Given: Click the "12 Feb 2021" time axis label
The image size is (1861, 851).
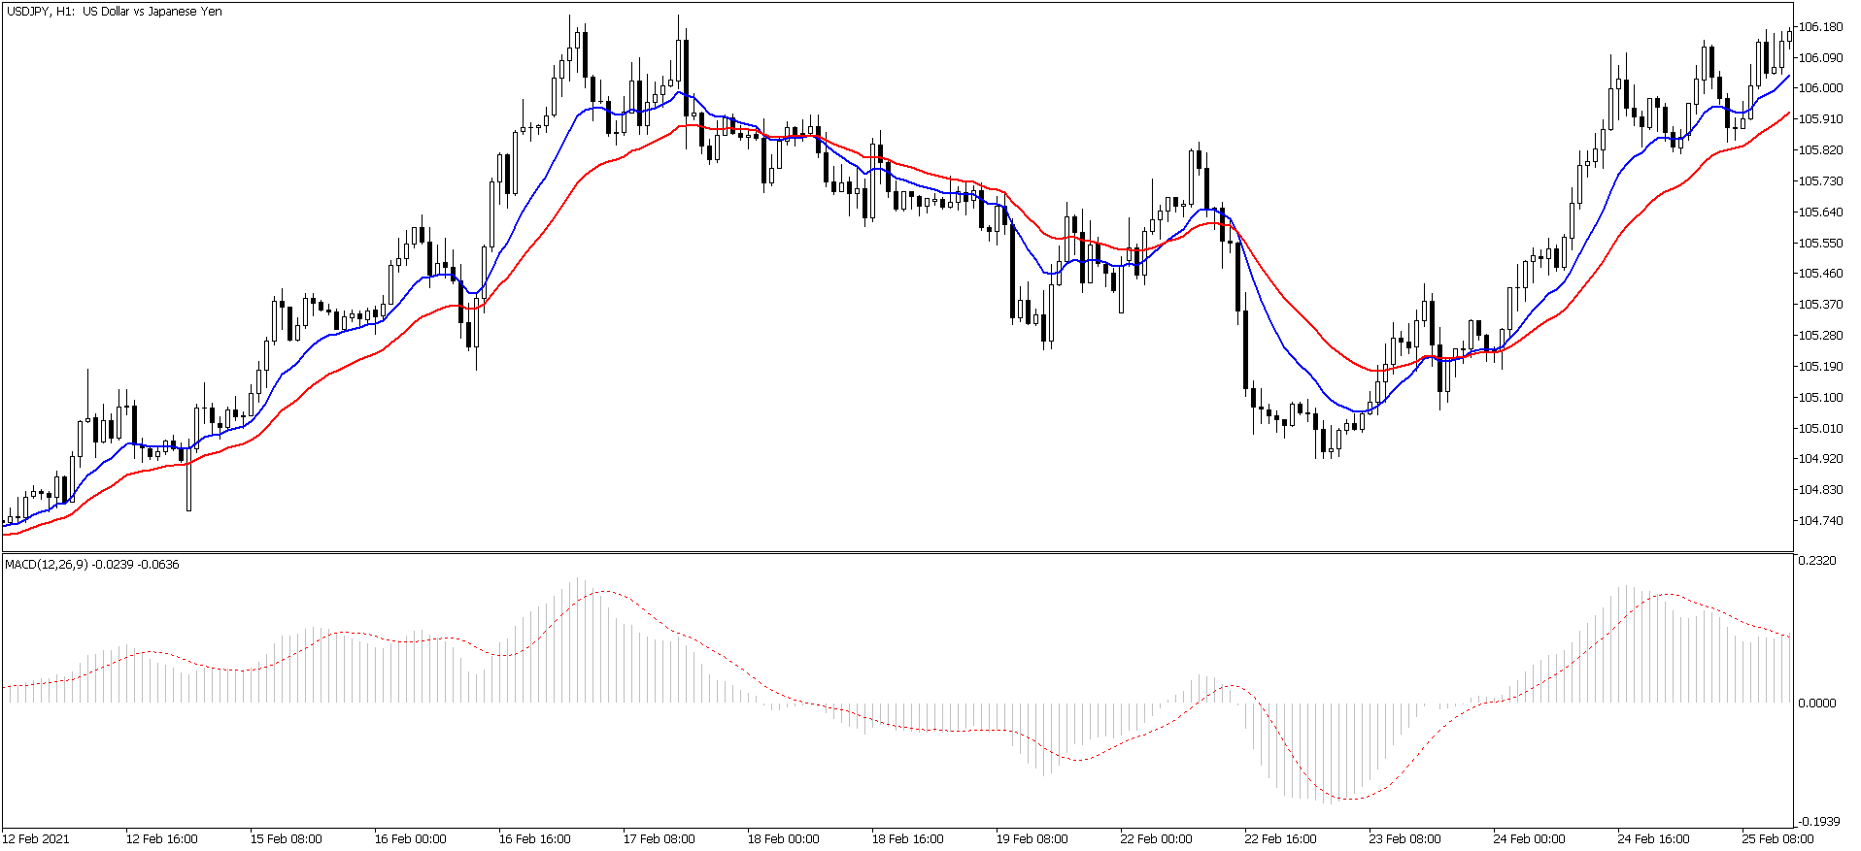Looking at the screenshot, I should coord(36,839).
